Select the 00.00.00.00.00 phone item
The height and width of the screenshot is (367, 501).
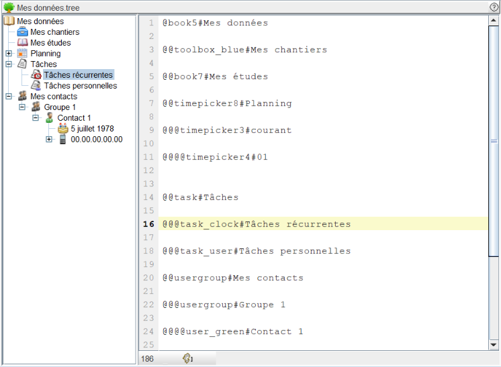(97, 139)
